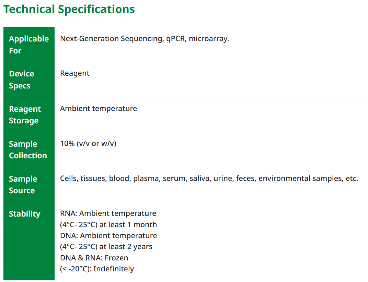Select the Stability row header
The image size is (368, 282).
25,214
